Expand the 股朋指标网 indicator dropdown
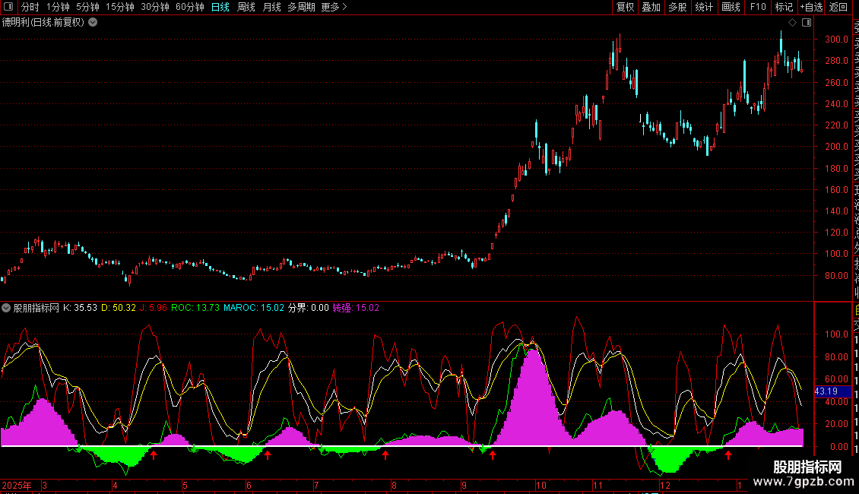 7,308
